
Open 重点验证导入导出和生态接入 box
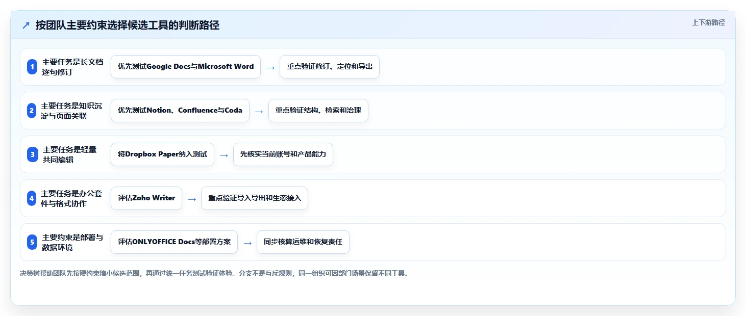click(255, 198)
